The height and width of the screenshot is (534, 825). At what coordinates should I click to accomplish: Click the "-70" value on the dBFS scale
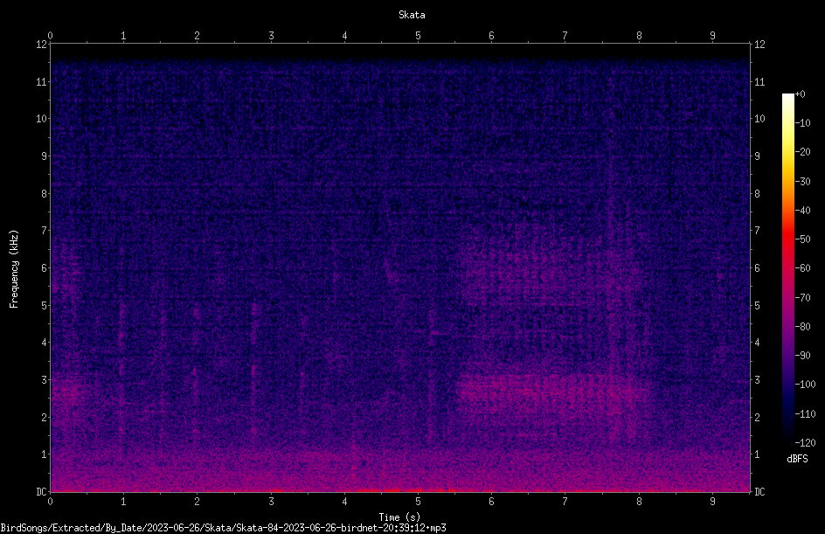(802, 298)
